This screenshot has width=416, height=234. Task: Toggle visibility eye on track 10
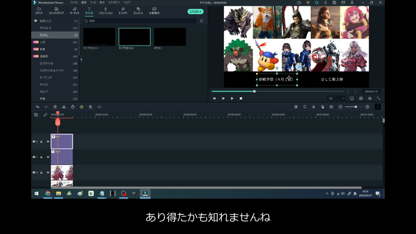click(x=48, y=172)
